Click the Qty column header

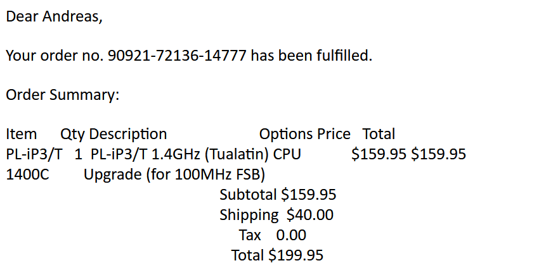tap(72, 135)
